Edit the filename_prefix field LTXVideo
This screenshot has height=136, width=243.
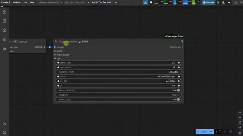tap(118, 72)
